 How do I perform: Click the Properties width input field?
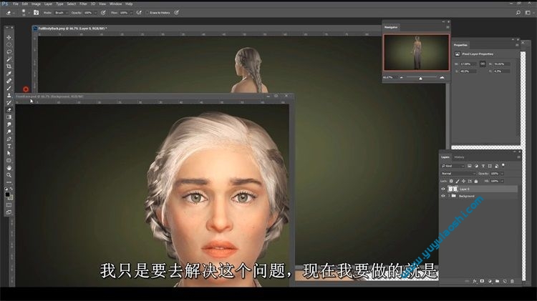point(468,64)
